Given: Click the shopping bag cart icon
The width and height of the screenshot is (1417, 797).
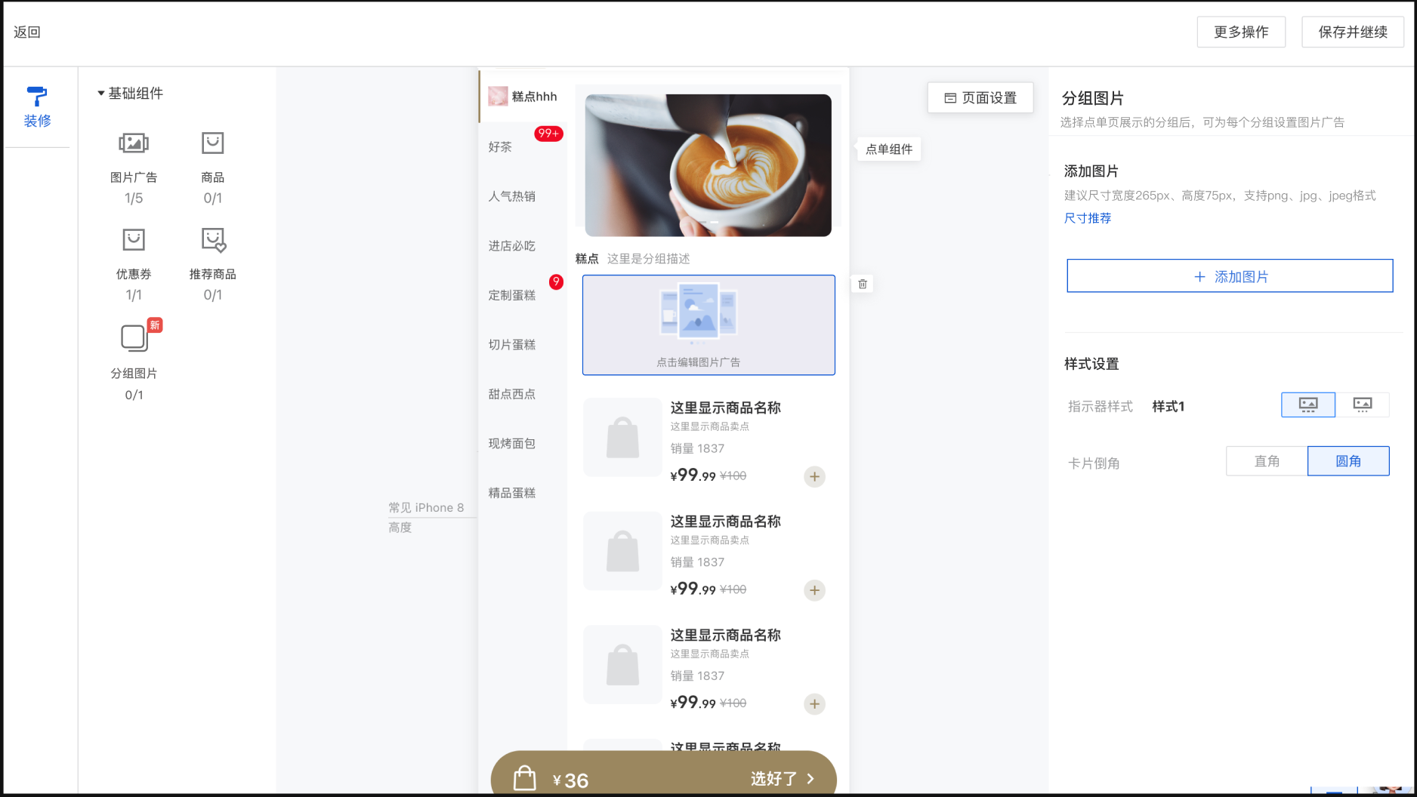Looking at the screenshot, I should click(525, 778).
